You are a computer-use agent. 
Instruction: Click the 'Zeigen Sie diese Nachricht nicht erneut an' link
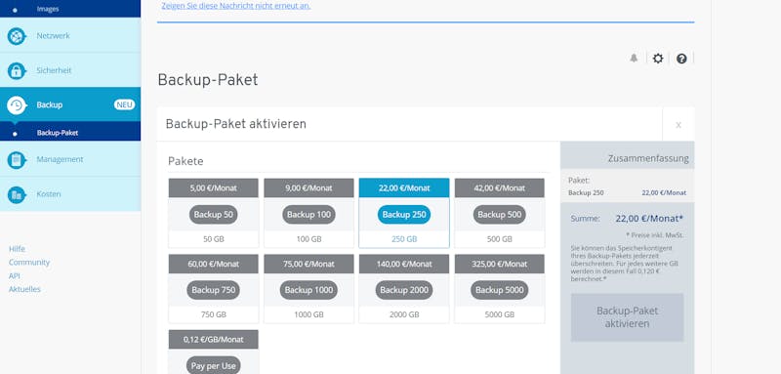pyautogui.click(x=236, y=6)
